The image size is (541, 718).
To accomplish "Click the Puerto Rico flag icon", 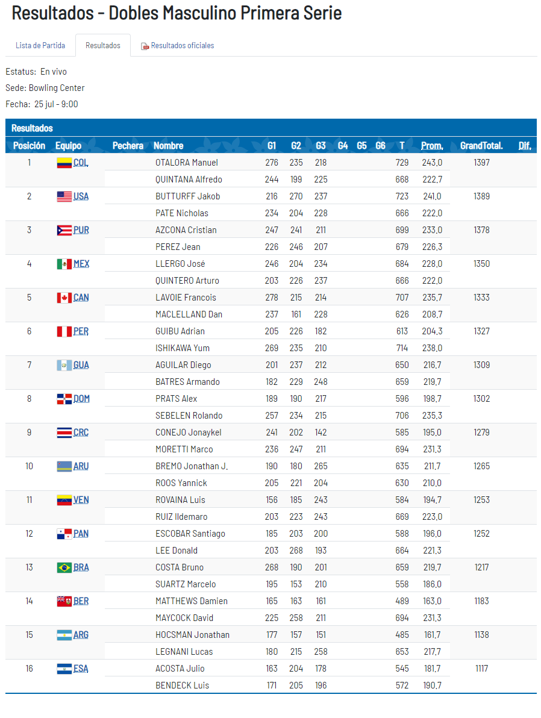I will (64, 230).
